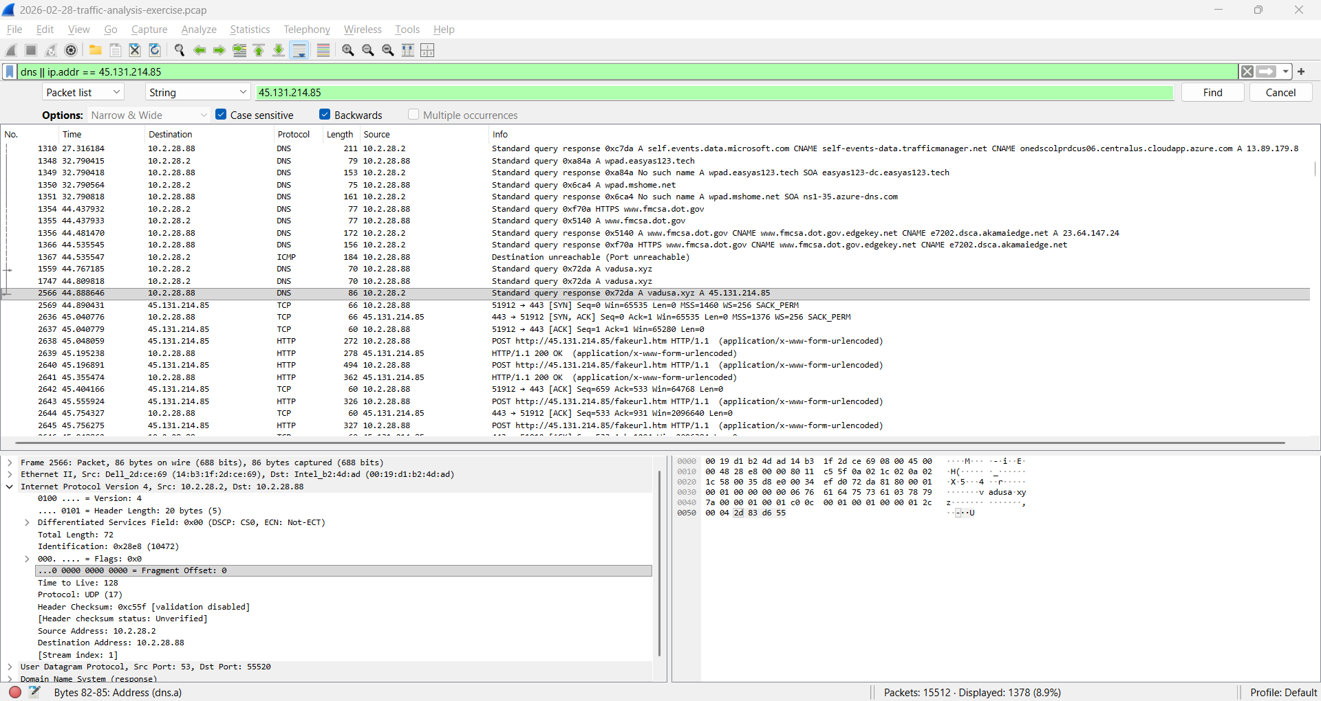1321x701 pixels.
Task: Click the packet list horizontal scrollbar
Action: coord(650,443)
